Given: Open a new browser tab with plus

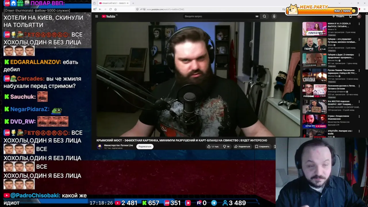Looking at the screenshot, I should pyautogui.click(x=133, y=3).
